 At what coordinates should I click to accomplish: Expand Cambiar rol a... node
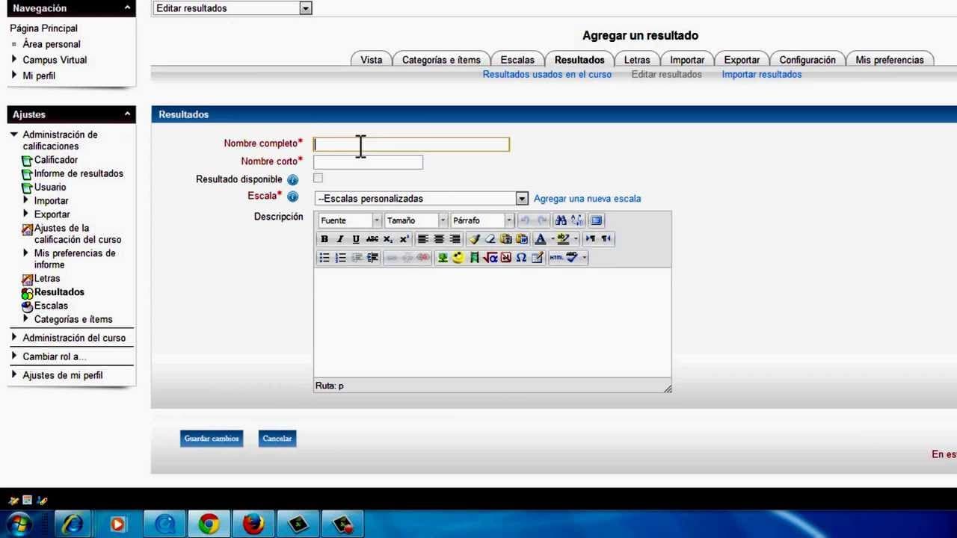click(x=14, y=356)
